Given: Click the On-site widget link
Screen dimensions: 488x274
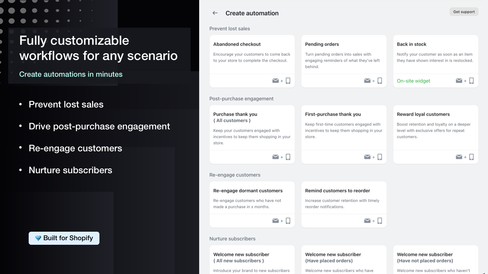Looking at the screenshot, I should point(413,81).
